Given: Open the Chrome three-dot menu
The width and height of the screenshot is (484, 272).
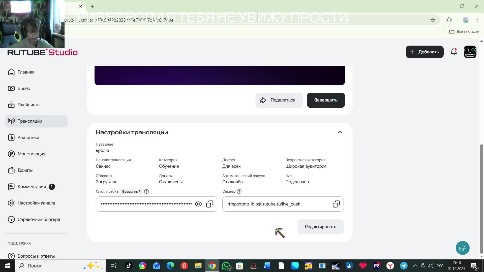Looking at the screenshot, I should [477, 20].
